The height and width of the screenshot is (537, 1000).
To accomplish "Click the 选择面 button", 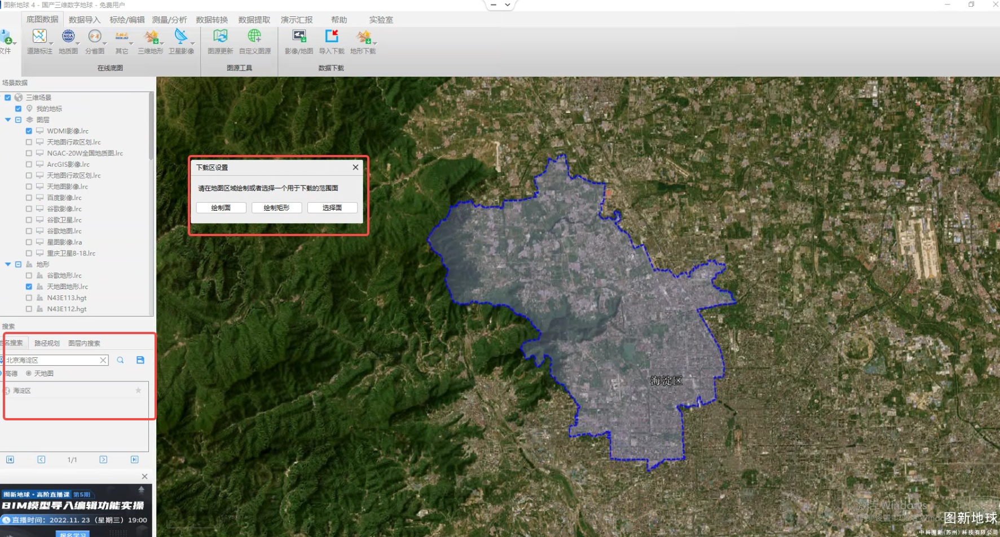I will 332,208.
